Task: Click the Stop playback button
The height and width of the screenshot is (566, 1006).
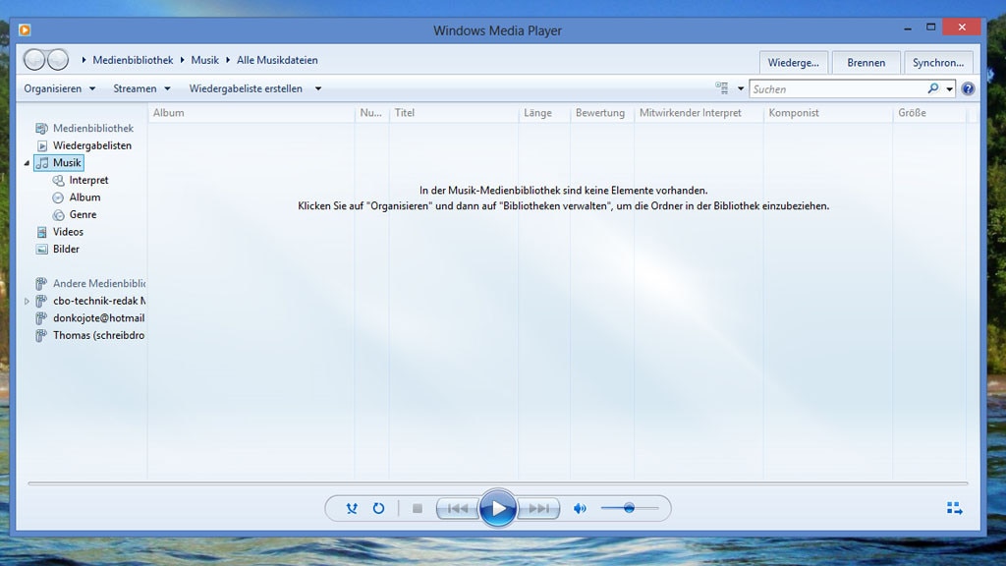Action: click(x=418, y=508)
